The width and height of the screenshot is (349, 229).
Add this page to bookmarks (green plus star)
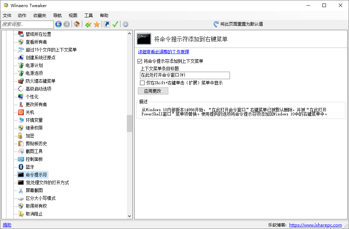click(88, 24)
